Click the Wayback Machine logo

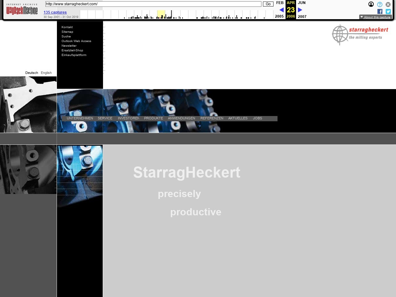click(22, 10)
